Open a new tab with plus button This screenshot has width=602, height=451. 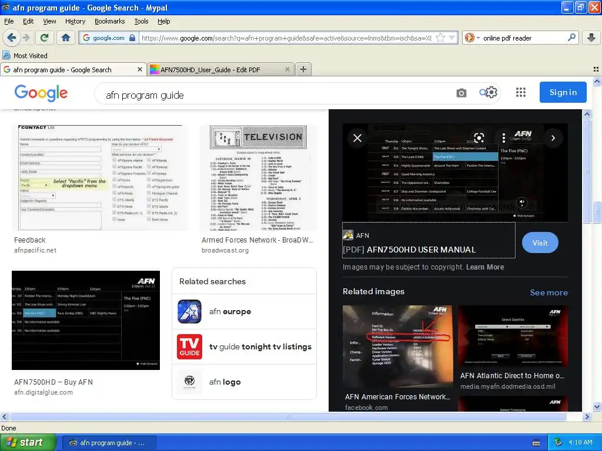pyautogui.click(x=303, y=69)
